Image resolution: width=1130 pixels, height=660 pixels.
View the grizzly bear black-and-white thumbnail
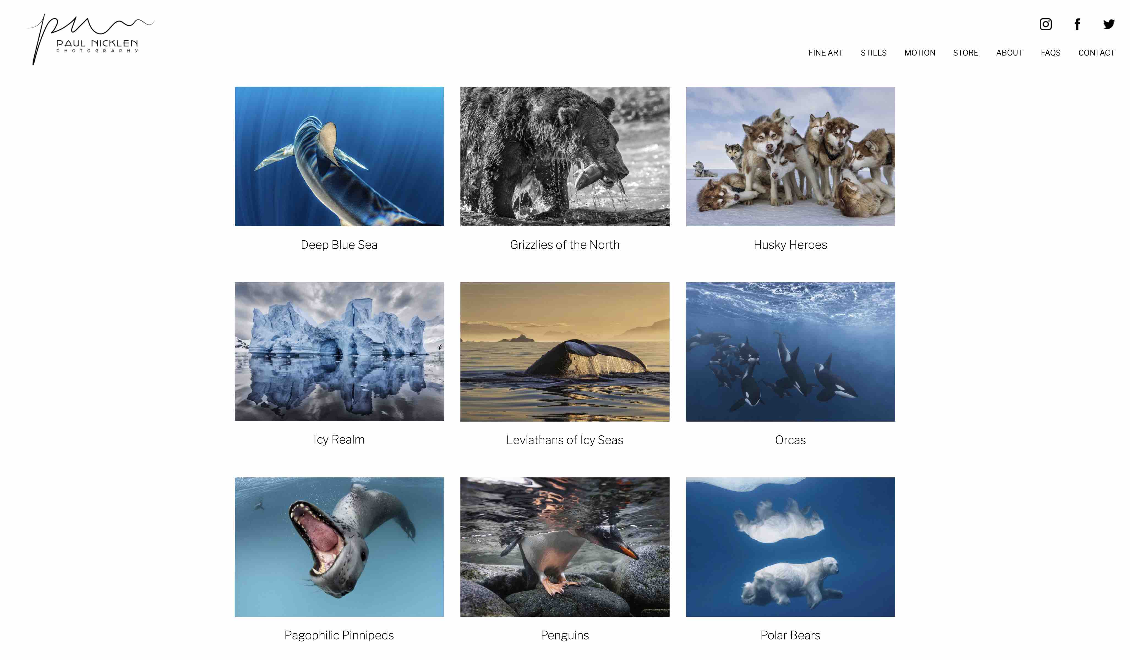point(564,156)
